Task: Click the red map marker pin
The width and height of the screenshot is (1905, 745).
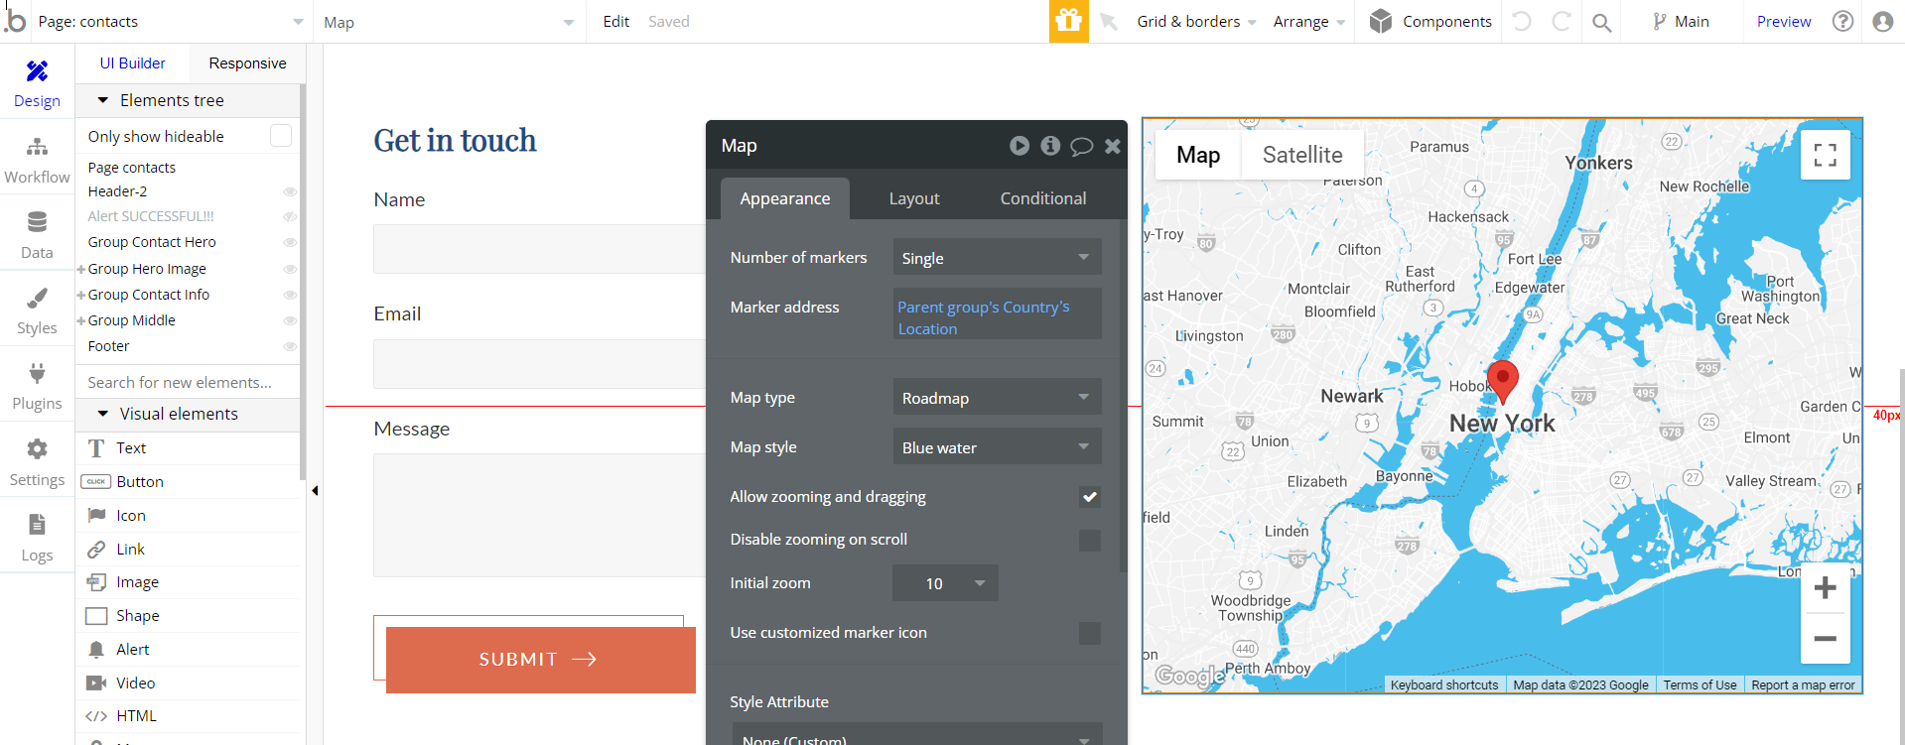Action: (1503, 382)
